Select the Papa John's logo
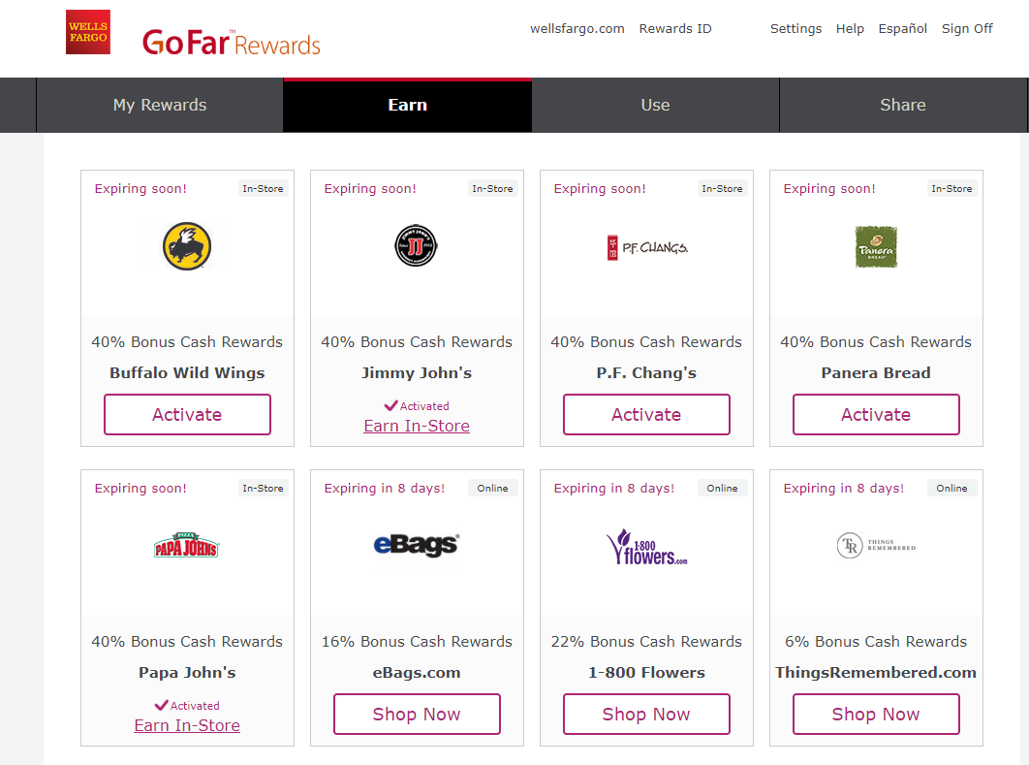The width and height of the screenshot is (1029, 765). pos(187,546)
